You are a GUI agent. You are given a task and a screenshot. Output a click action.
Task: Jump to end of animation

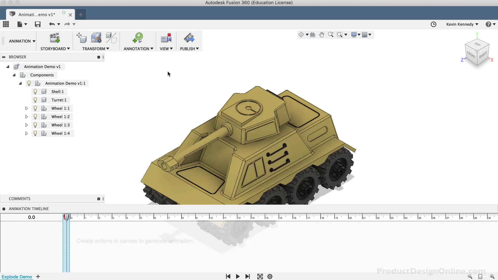point(247,276)
